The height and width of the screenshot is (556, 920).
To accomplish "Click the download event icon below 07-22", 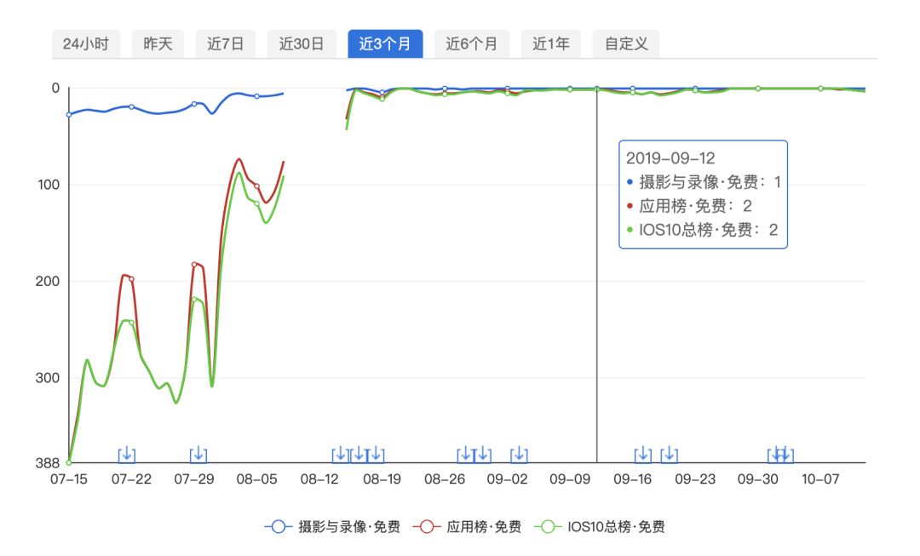I will coord(126,455).
